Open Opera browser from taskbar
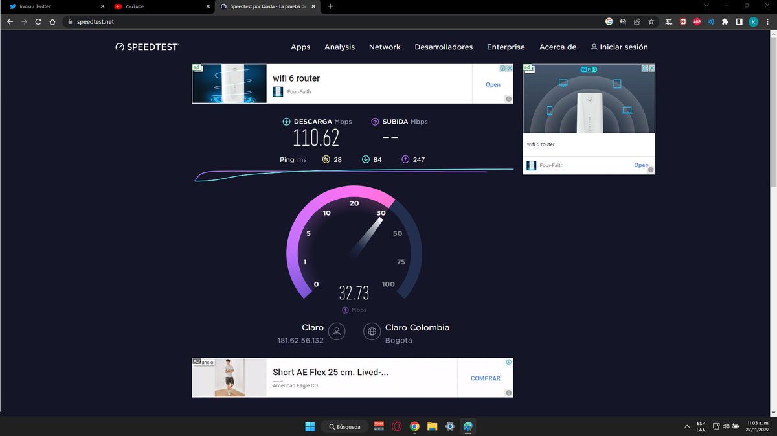 [396, 426]
